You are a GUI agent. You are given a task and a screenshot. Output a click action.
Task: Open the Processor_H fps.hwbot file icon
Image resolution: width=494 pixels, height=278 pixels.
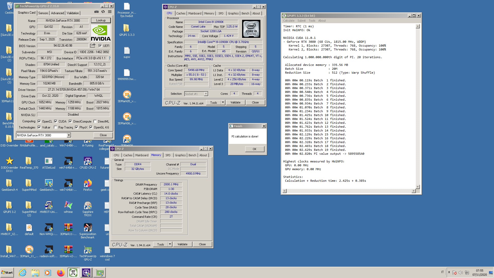coord(127,10)
